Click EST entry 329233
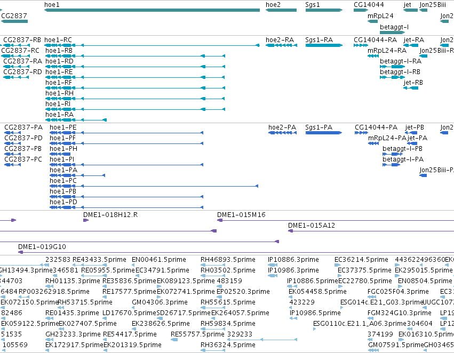454x353 pixels. click(240, 334)
